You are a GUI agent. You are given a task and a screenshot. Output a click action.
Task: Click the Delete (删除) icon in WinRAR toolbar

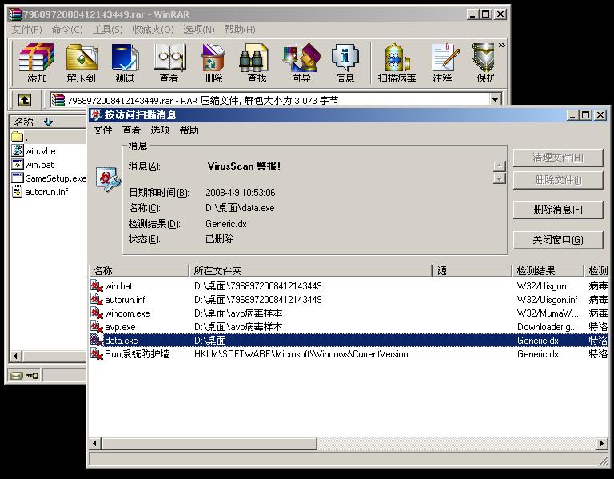coord(213,62)
